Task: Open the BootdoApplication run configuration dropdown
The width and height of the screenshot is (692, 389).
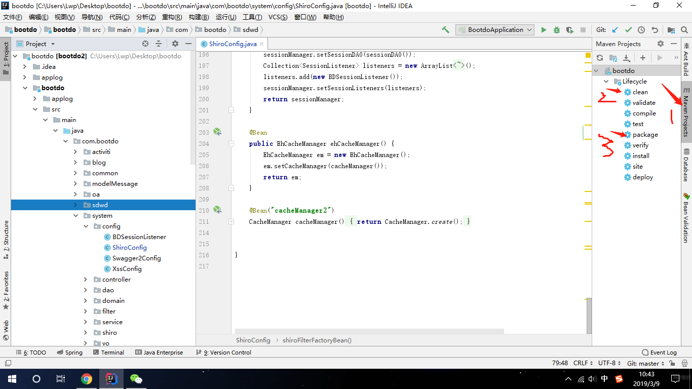Action: pos(495,30)
